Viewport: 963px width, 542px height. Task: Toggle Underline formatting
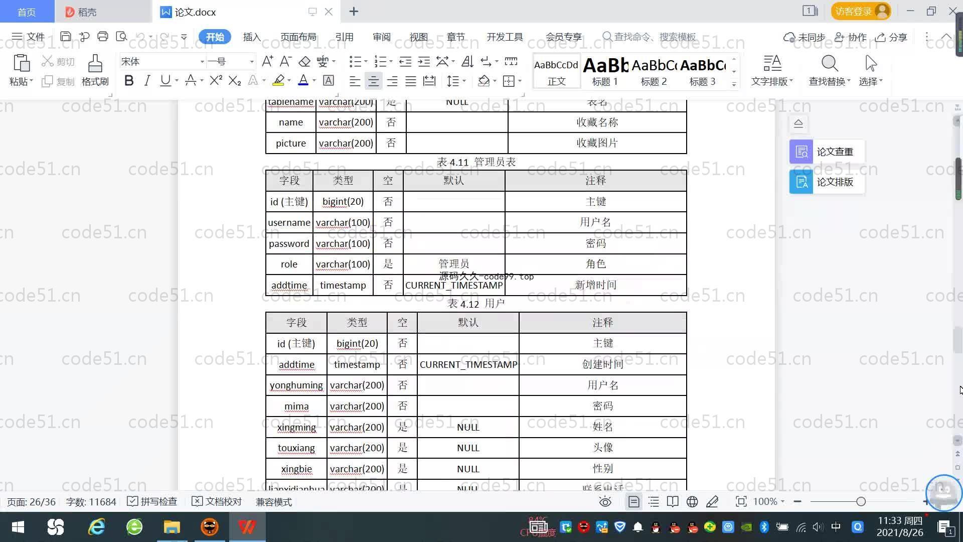(165, 80)
